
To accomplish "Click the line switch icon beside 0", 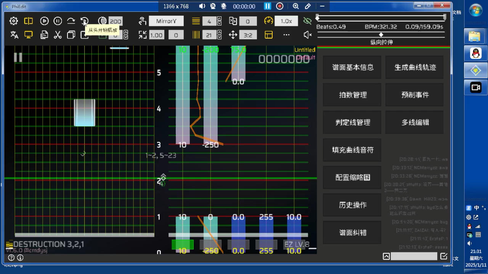I will coord(233,21).
